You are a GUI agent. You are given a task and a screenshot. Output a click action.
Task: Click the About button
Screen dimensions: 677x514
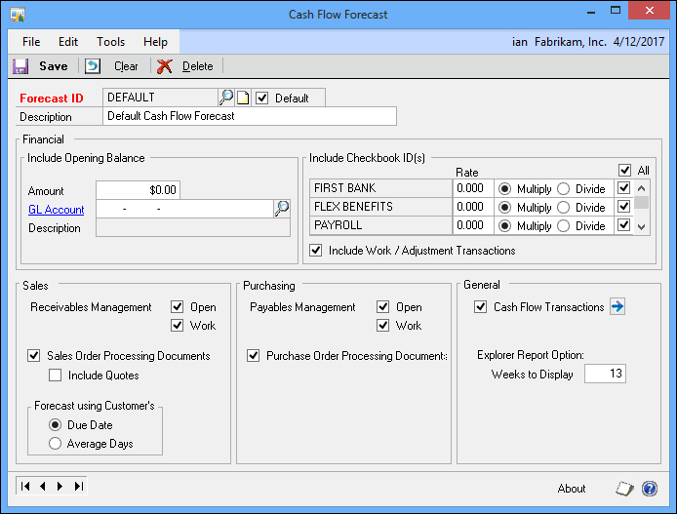coord(572,489)
